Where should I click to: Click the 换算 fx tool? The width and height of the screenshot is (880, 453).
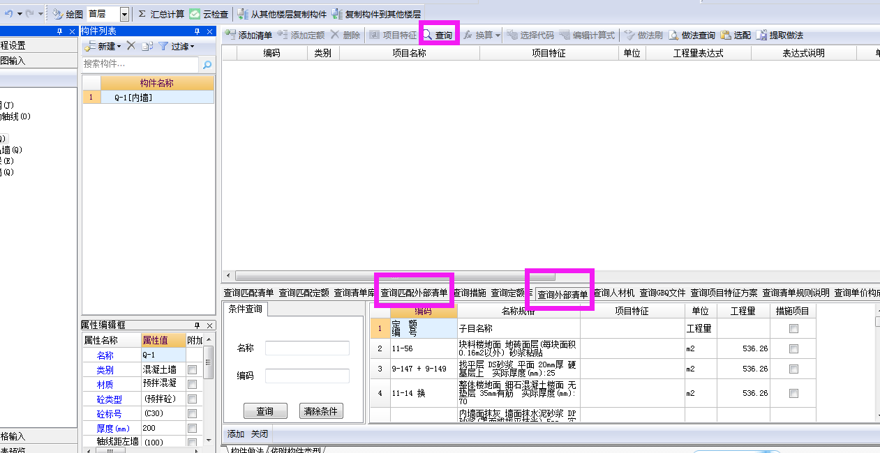[x=478, y=35]
